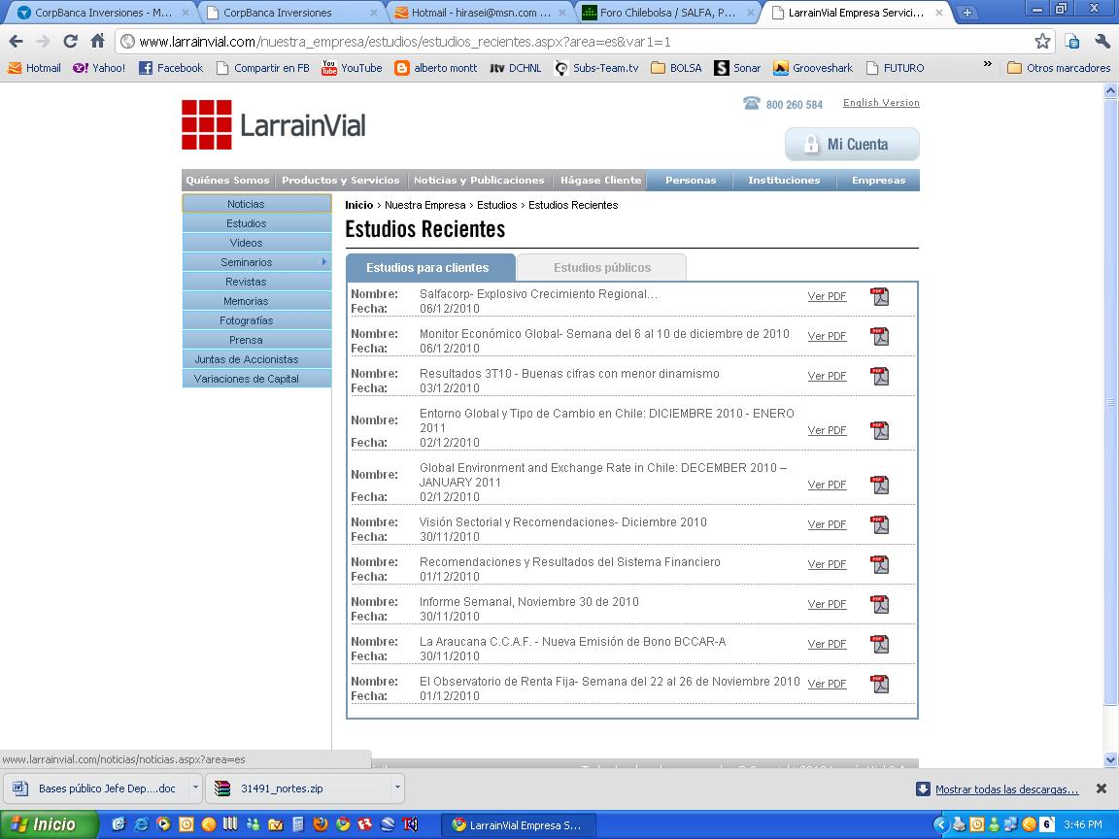Viewport: 1119px width, 839px height.
Task: Open Mostrar todas las descargas link
Action: [1006, 789]
